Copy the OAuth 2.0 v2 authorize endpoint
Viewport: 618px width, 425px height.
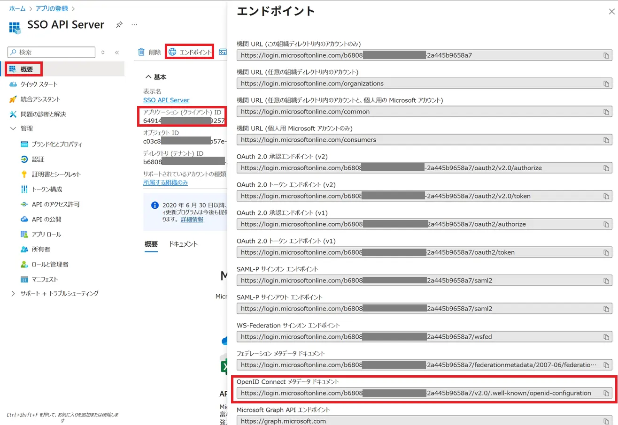click(x=606, y=168)
